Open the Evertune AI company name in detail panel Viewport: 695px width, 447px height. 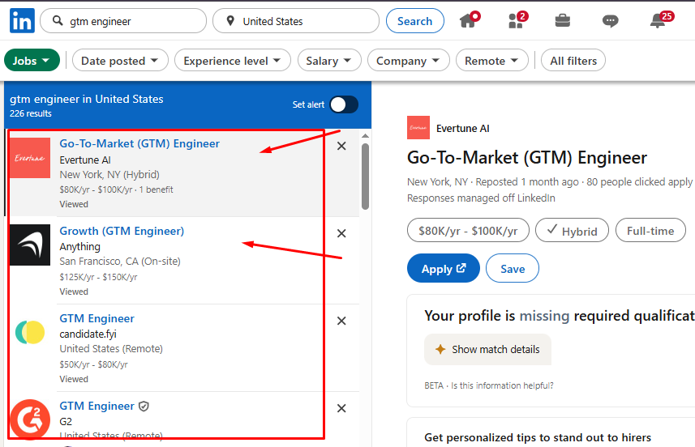(x=463, y=128)
